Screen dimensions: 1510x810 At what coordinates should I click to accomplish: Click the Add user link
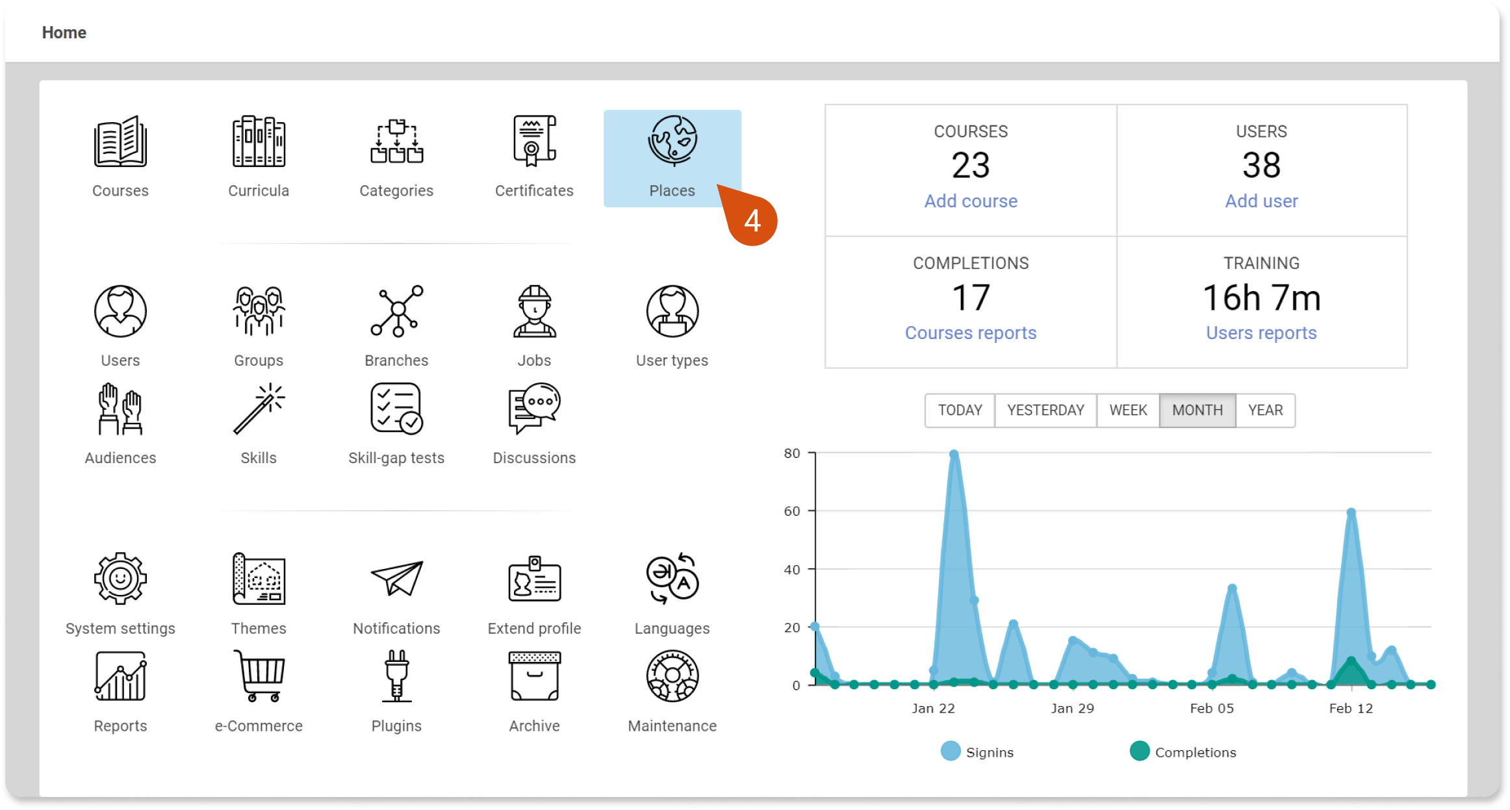click(1261, 201)
